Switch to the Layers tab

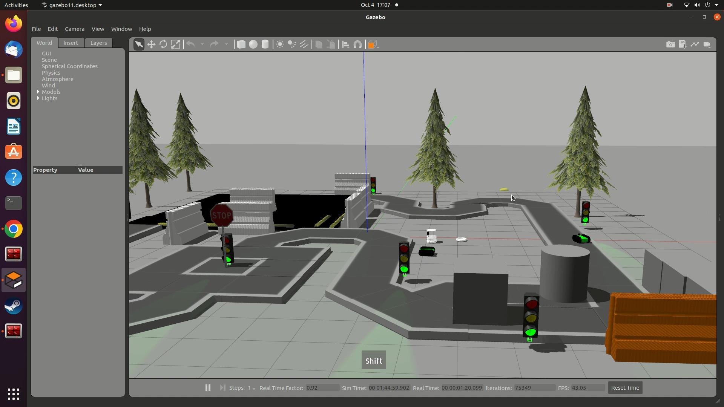click(x=98, y=43)
